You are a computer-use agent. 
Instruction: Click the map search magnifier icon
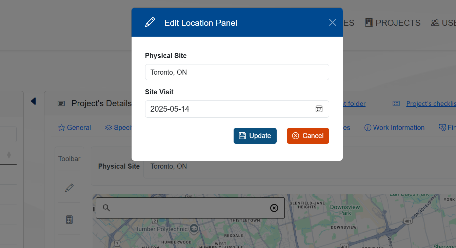pos(106,208)
